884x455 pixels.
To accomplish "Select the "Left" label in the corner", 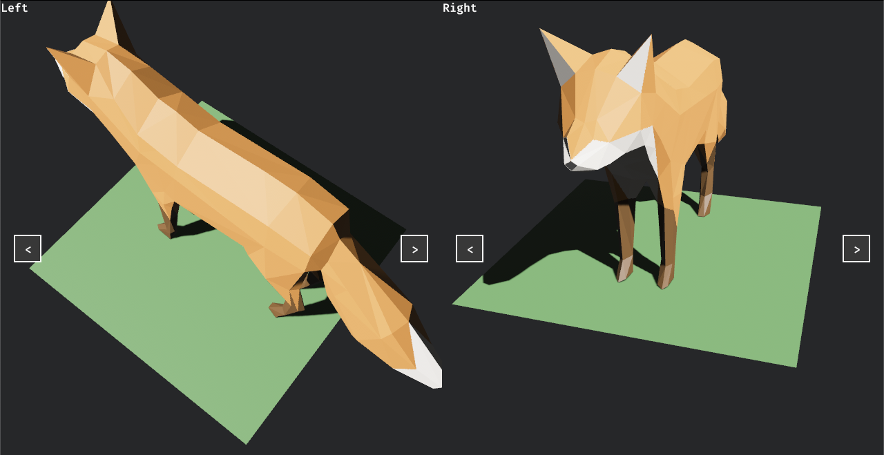I will 14,8.
